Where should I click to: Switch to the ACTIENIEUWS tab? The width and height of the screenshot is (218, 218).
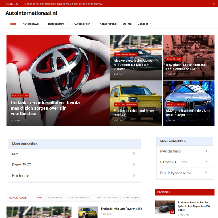tap(55, 198)
